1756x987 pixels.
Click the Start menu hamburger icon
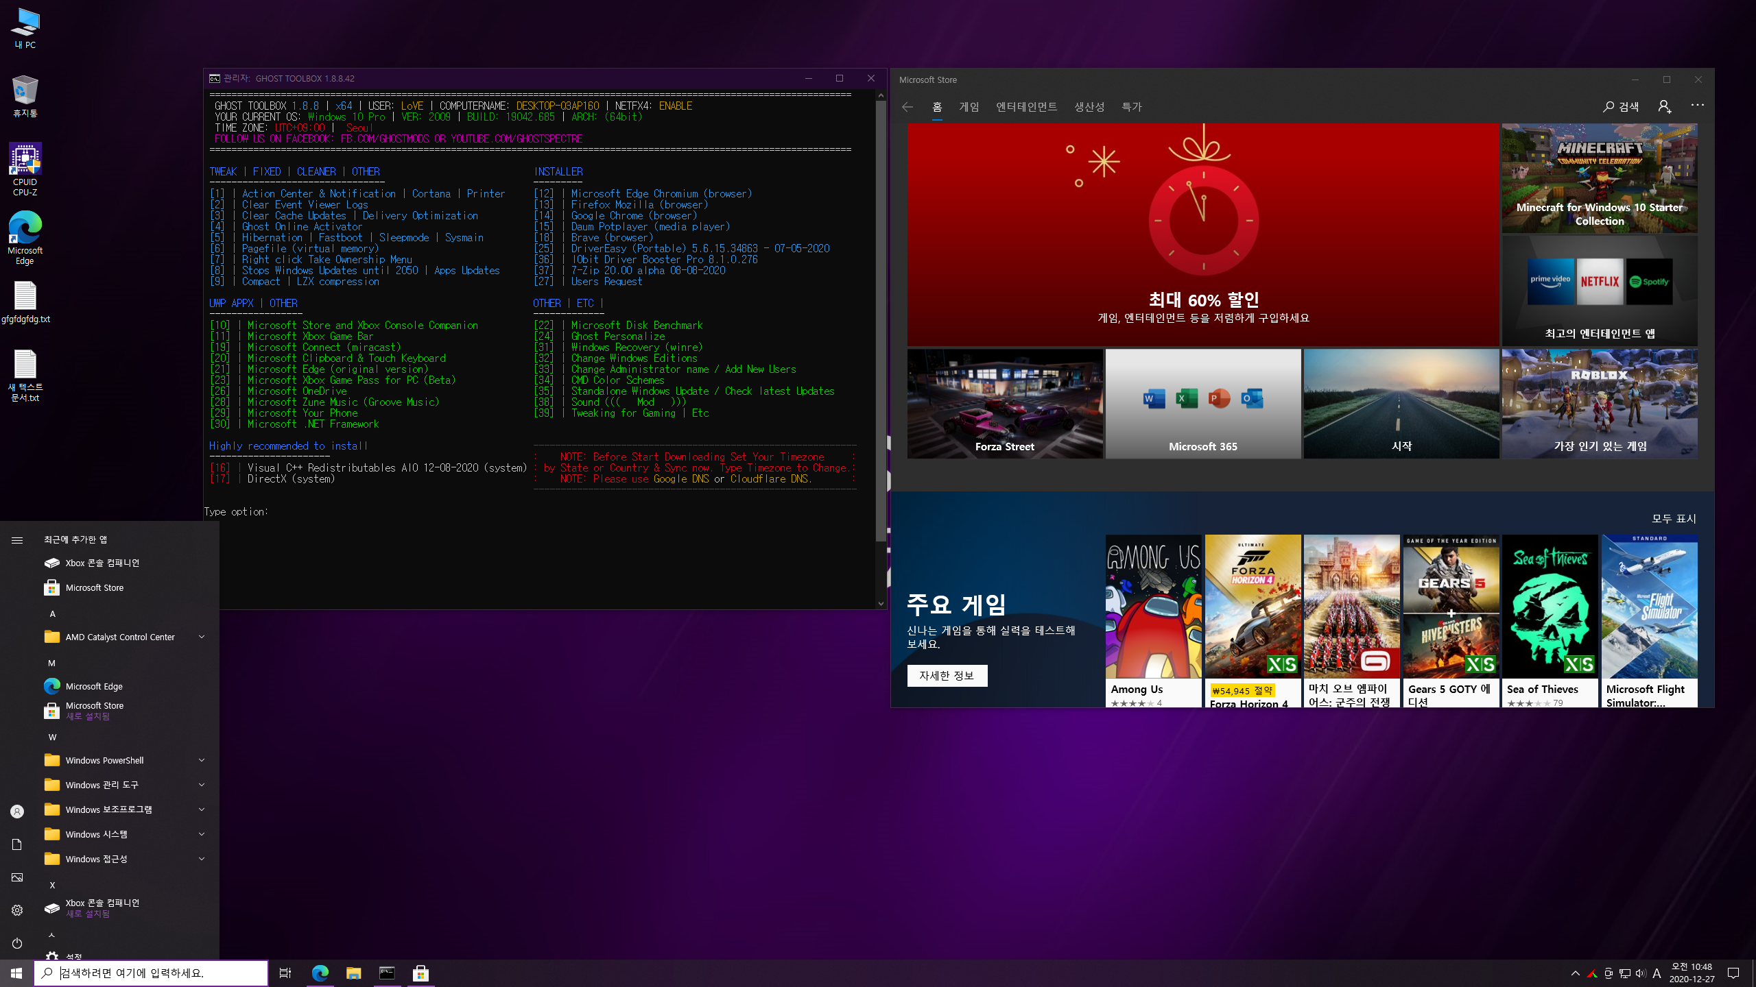point(17,540)
